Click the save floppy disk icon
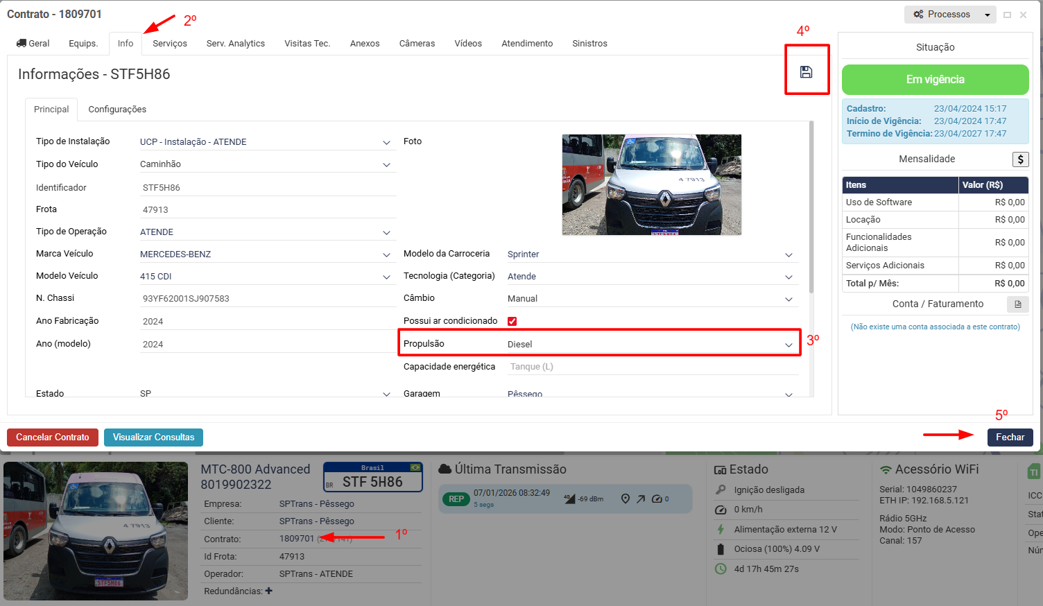Screen dimensions: 1043x606 806,72
